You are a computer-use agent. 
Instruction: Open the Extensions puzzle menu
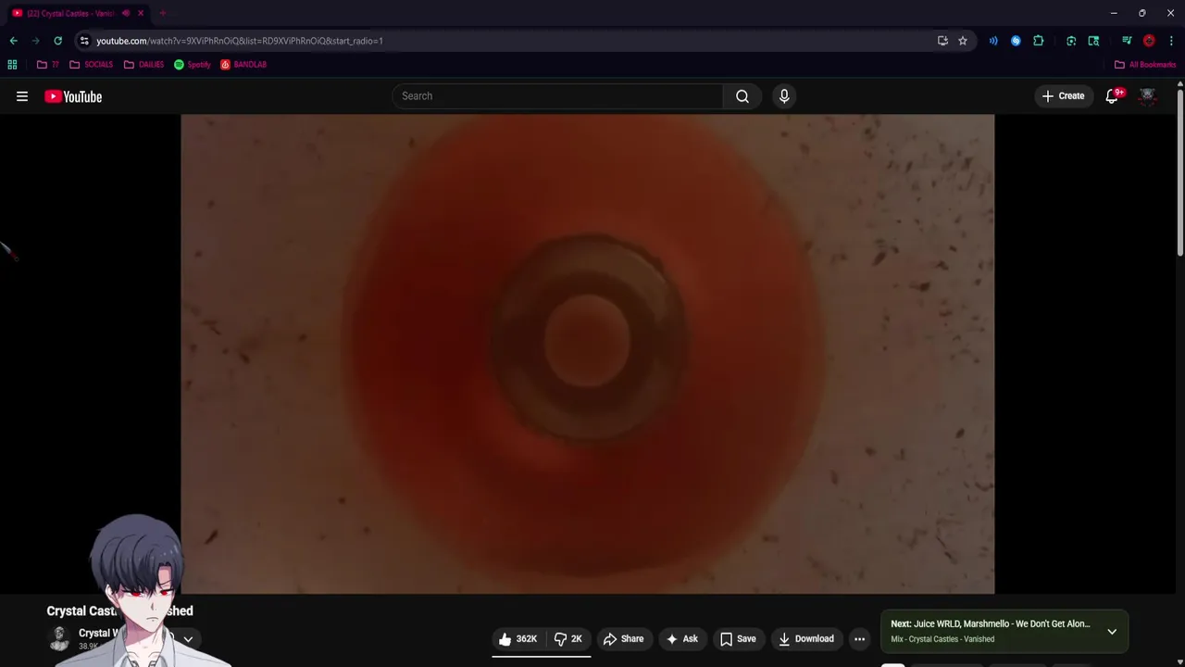[1038, 41]
